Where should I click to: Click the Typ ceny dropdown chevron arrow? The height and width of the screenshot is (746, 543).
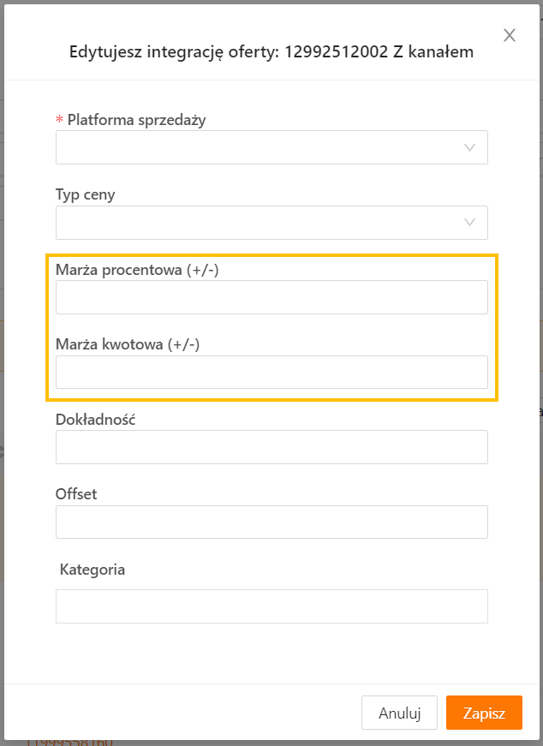[469, 223]
